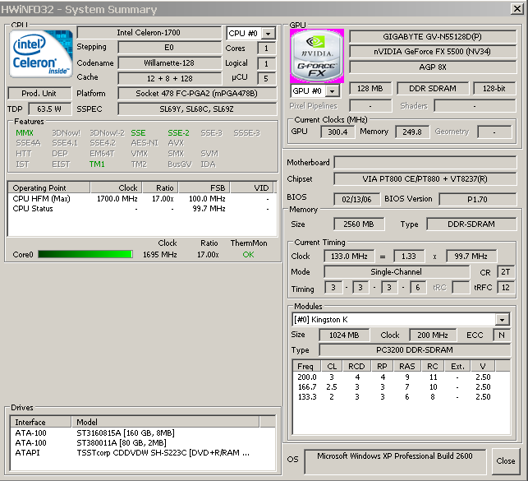Select the 200.0 frequency timing row
The width and height of the screenshot is (528, 481).
tap(401, 377)
